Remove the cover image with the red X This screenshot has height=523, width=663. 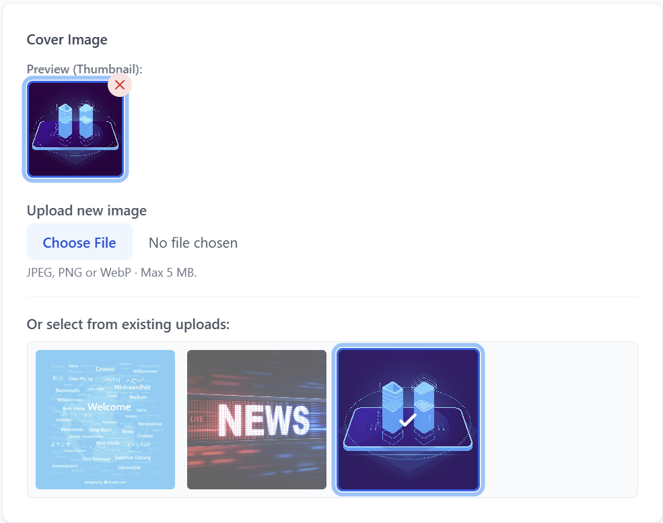tap(120, 85)
